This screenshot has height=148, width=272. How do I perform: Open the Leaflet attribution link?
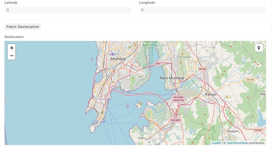click(216, 143)
